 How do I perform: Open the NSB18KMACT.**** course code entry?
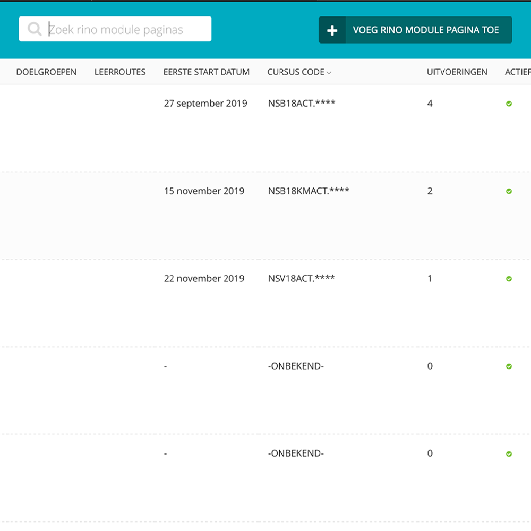[x=309, y=191]
